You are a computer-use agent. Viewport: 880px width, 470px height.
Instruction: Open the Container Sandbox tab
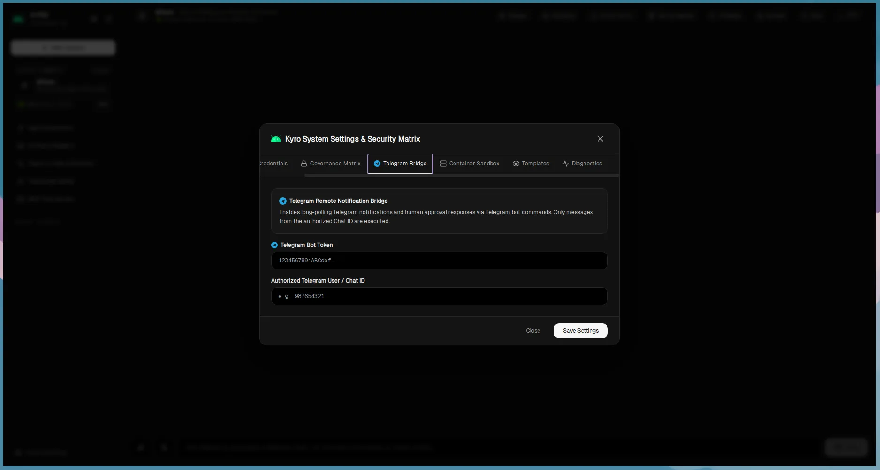point(470,164)
